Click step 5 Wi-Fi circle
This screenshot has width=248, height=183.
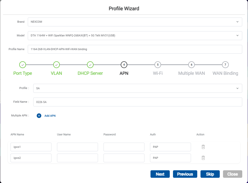158,65
